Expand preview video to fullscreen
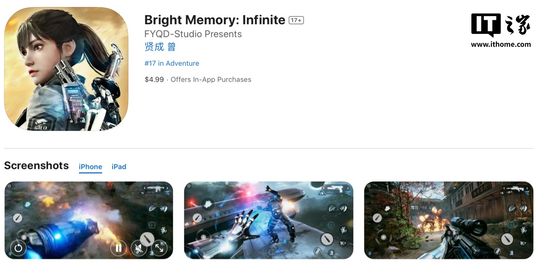 [x=159, y=248]
